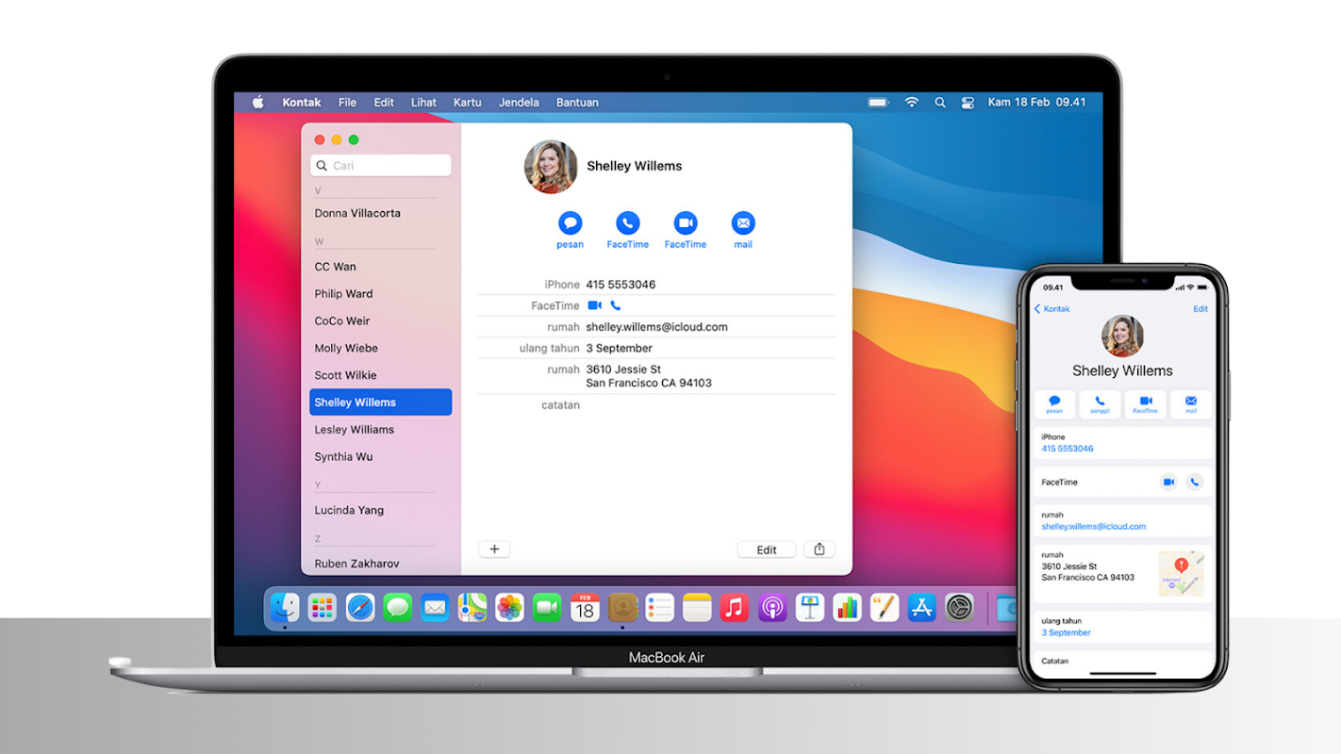Open the yellow Notes app in Dock
Screen dimensions: 1341x754
[697, 607]
